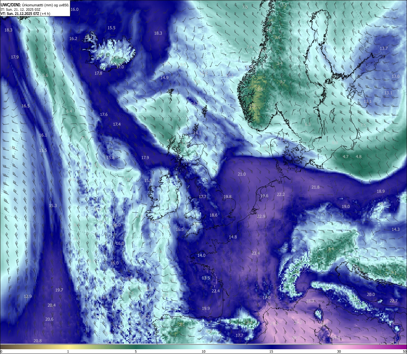Click the 19.9 value in southern Bay of Biscay
The height and width of the screenshot is (354, 407).
(x=206, y=308)
